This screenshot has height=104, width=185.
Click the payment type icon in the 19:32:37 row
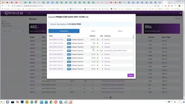coord(69,62)
